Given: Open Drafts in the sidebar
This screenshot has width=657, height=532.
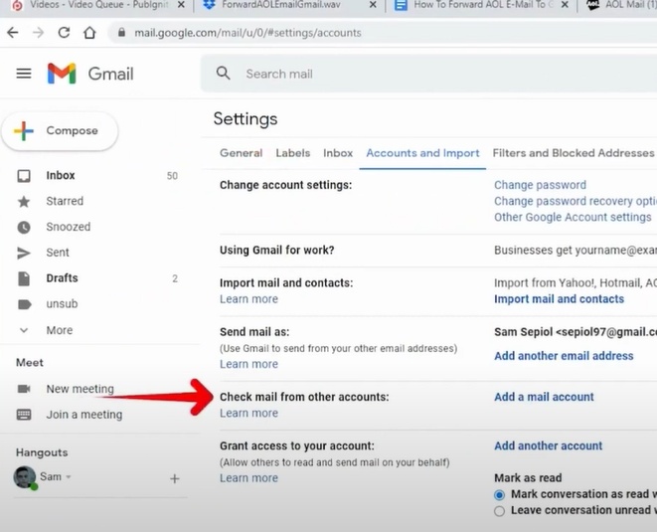Looking at the screenshot, I should (62, 278).
